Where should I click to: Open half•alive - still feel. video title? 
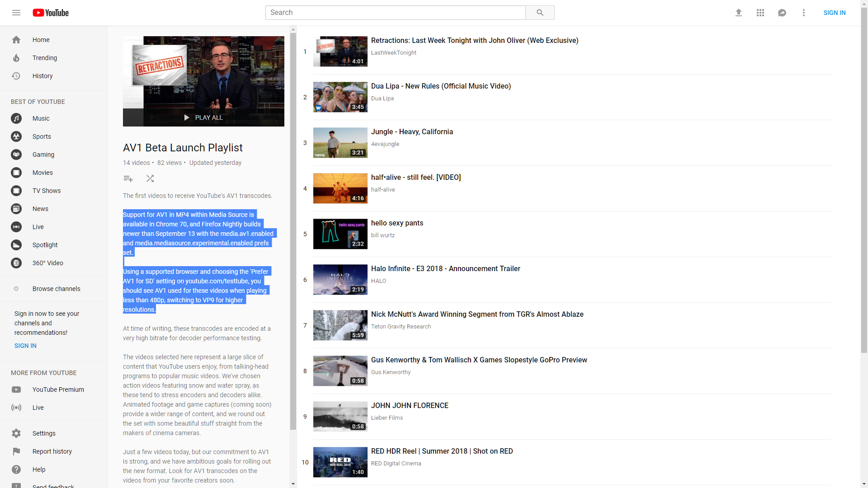tap(416, 178)
